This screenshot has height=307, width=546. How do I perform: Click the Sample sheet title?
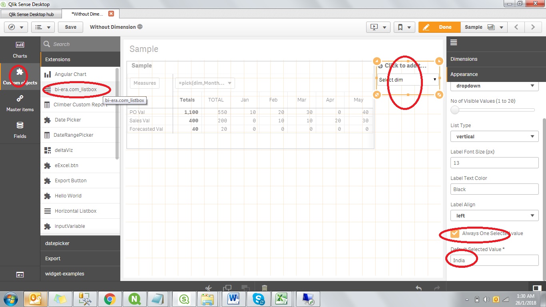coord(144,49)
